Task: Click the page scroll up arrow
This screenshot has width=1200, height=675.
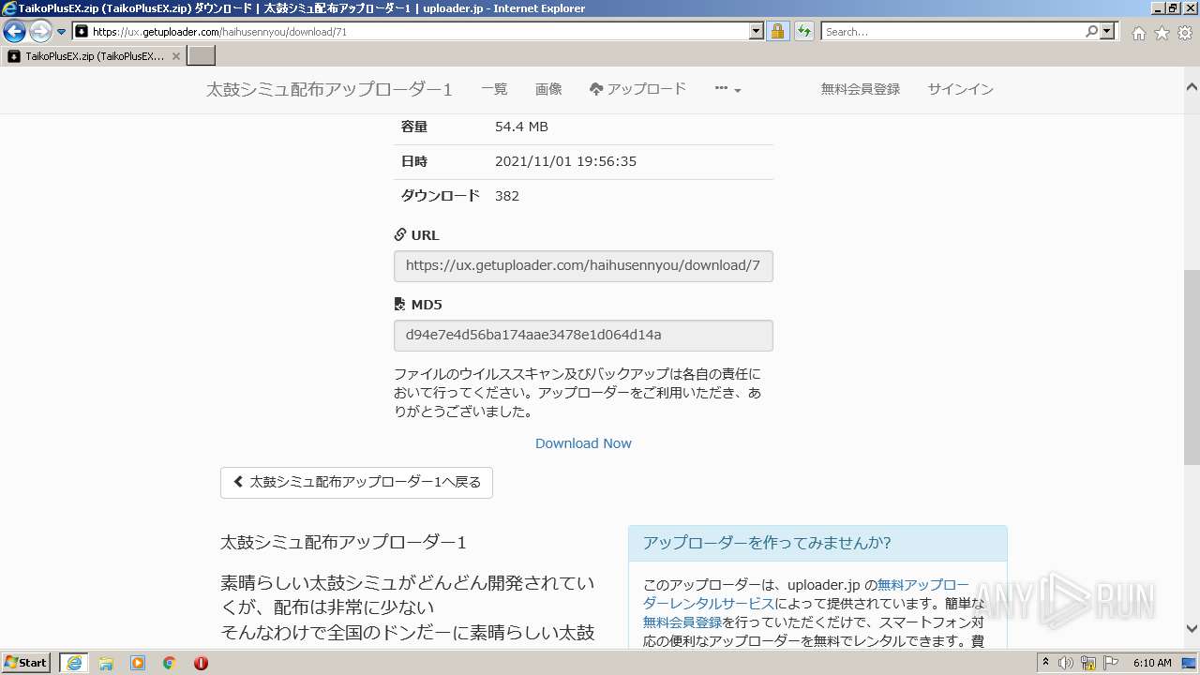Action: point(1192,86)
